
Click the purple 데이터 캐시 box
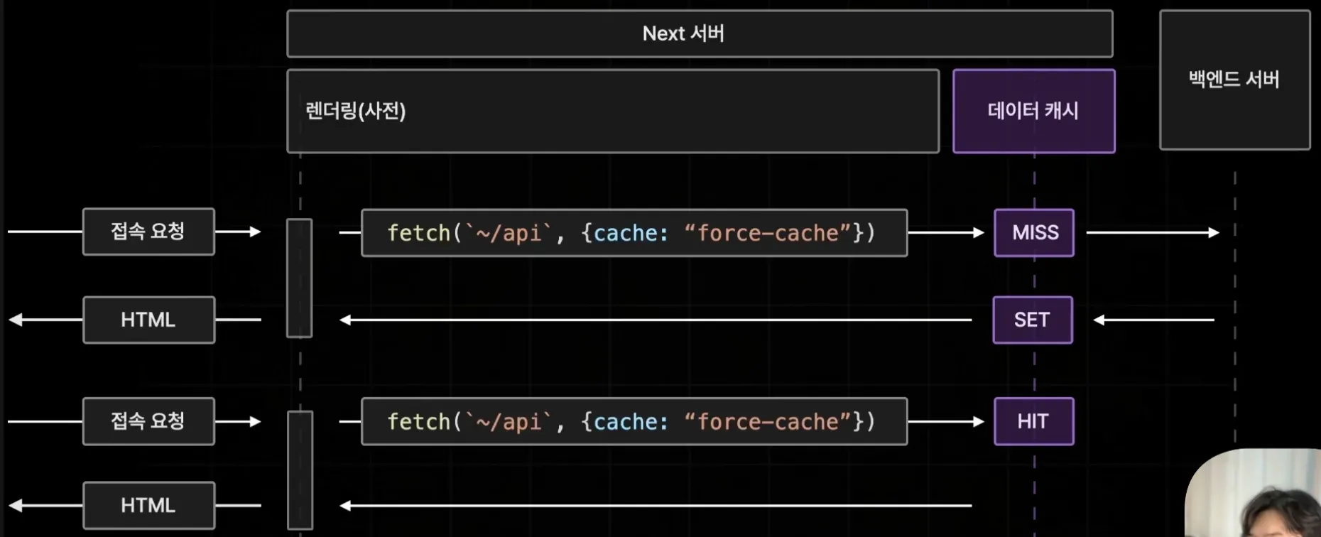pos(1033,111)
